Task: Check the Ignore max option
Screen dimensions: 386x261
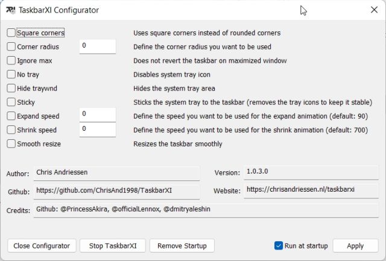Action: coord(11,60)
